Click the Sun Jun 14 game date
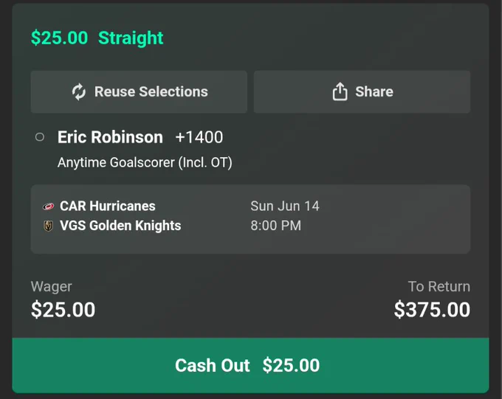The height and width of the screenshot is (399, 502). (x=285, y=206)
